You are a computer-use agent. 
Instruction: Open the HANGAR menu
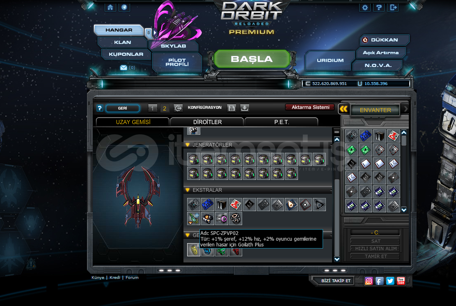pos(119,30)
